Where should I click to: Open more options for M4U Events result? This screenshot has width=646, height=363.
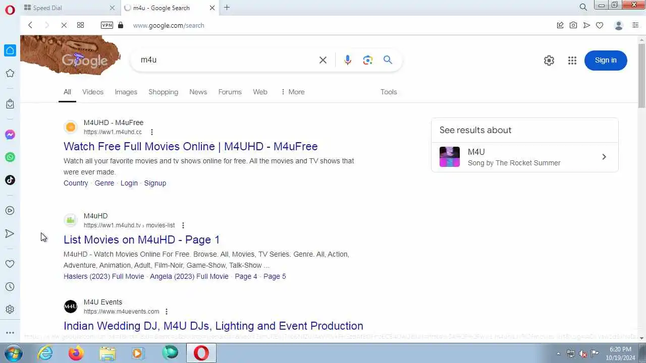[x=167, y=312]
